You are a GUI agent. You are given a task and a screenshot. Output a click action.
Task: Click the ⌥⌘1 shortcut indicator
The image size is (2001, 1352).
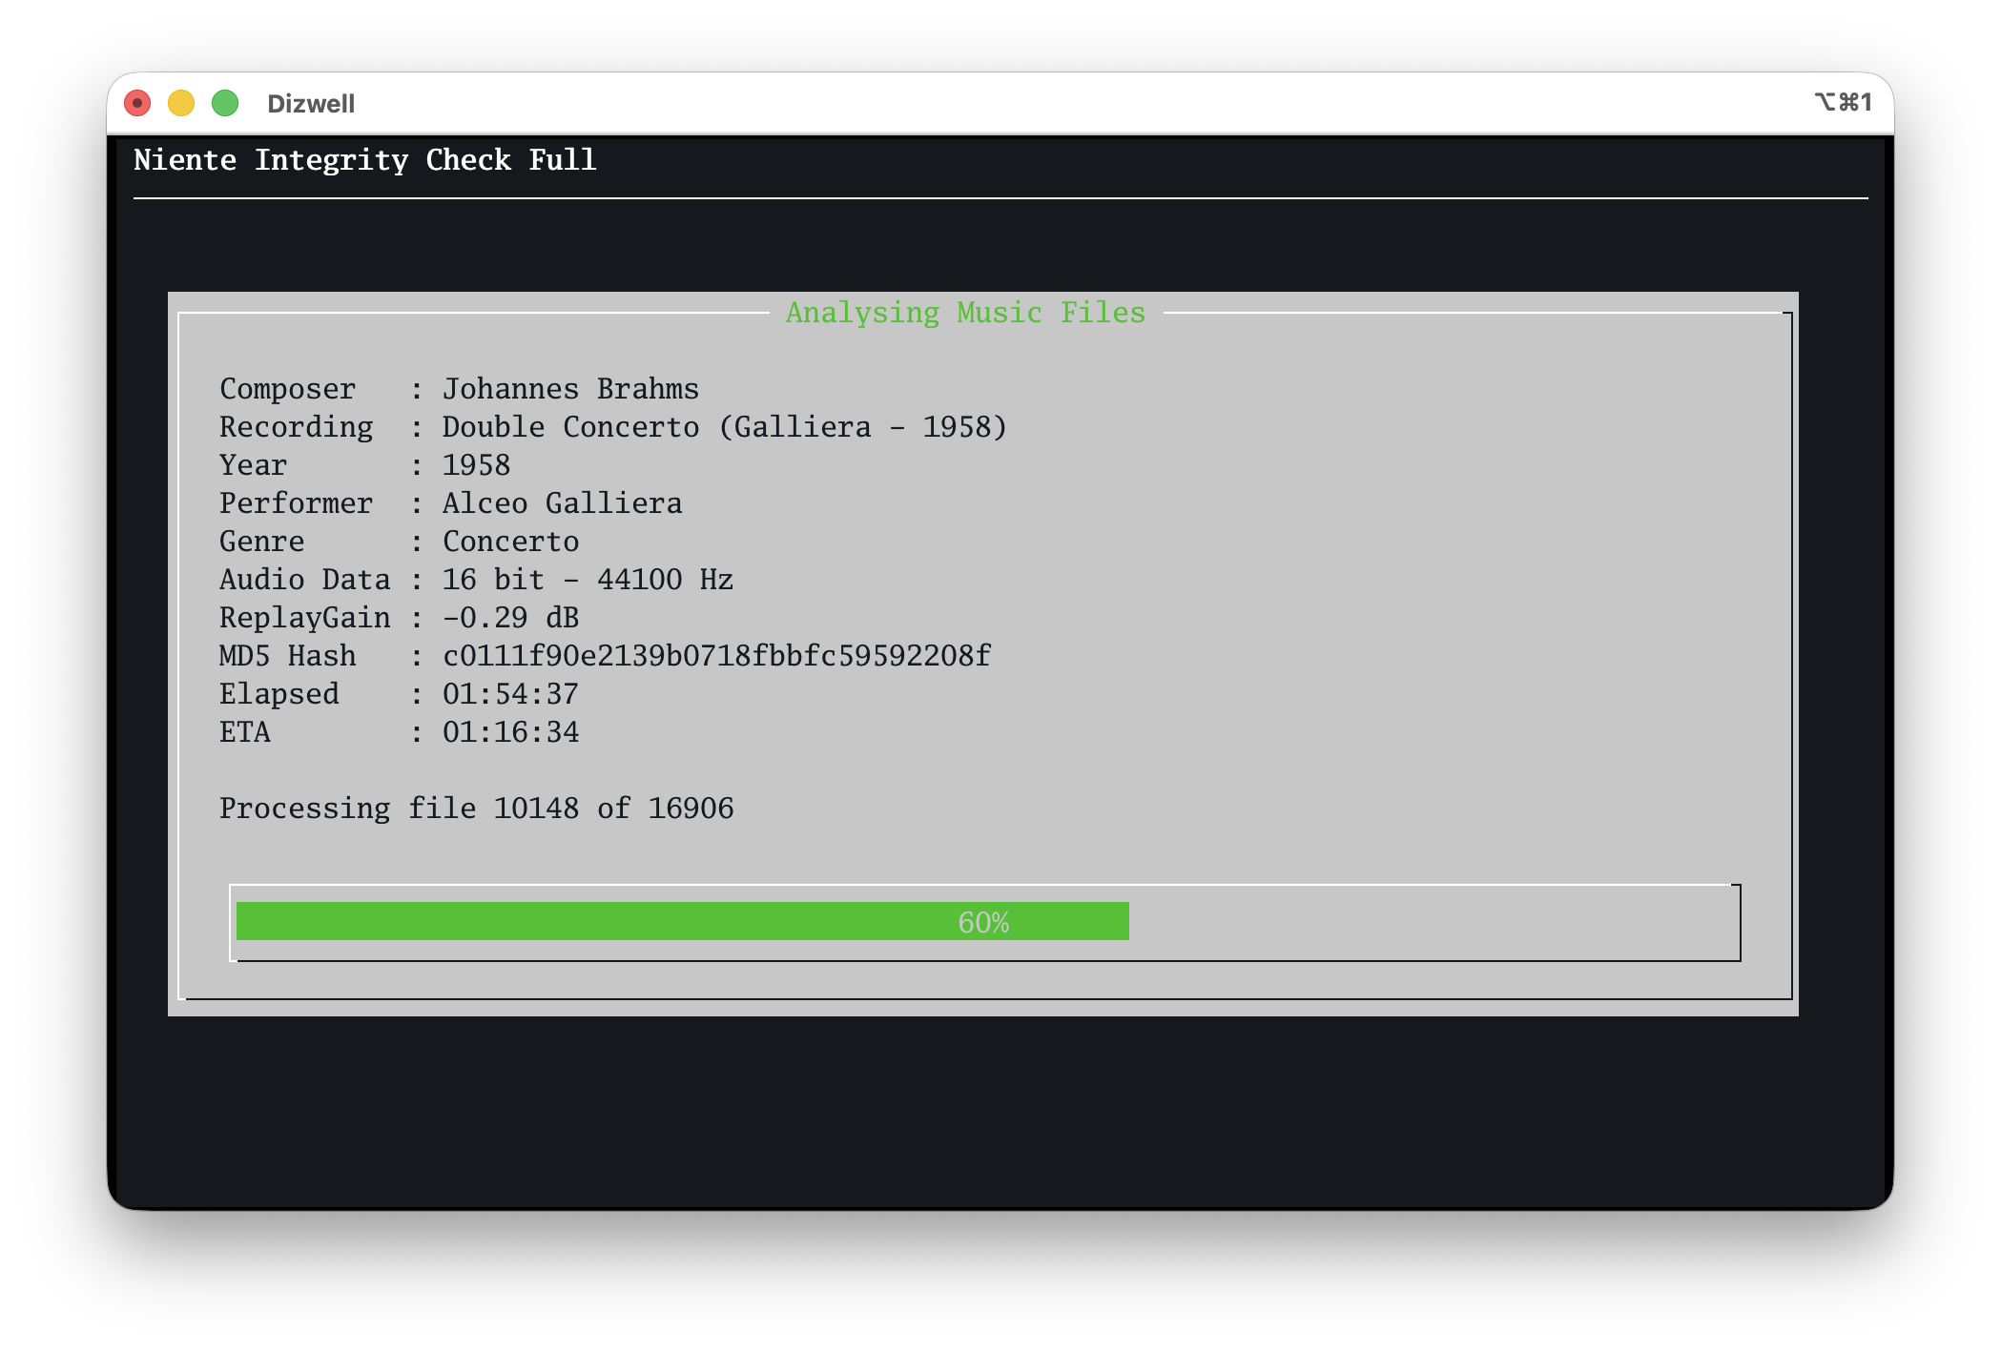click(1843, 102)
